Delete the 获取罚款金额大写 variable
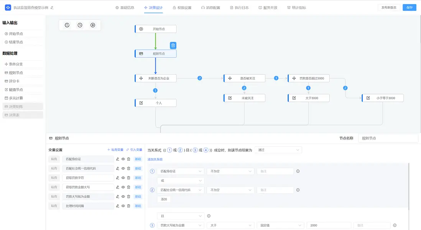This screenshot has width=421, height=230. click(x=128, y=187)
